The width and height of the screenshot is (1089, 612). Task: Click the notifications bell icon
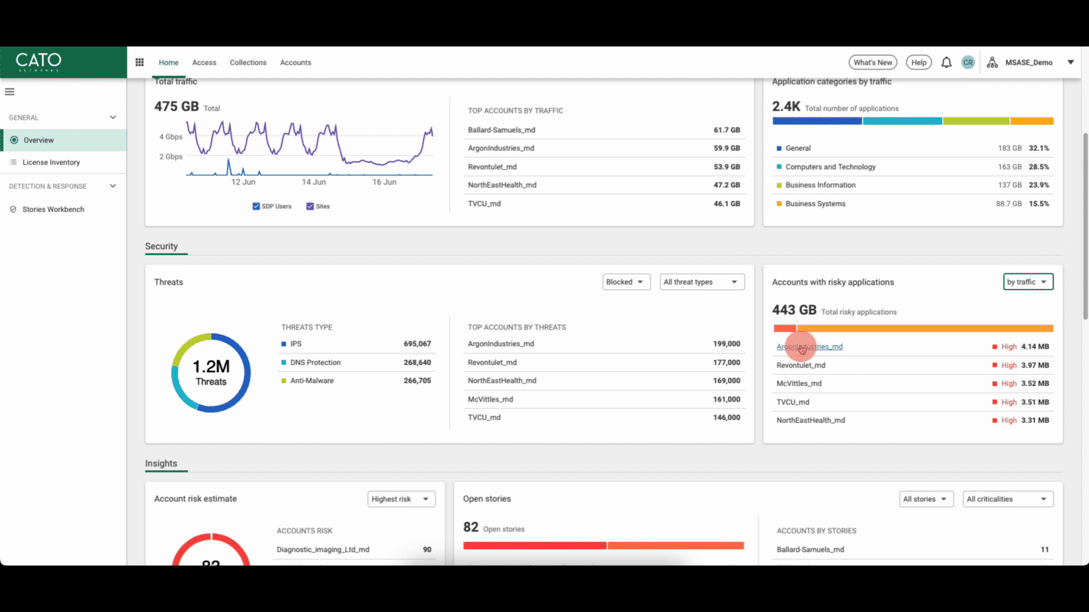coord(946,62)
